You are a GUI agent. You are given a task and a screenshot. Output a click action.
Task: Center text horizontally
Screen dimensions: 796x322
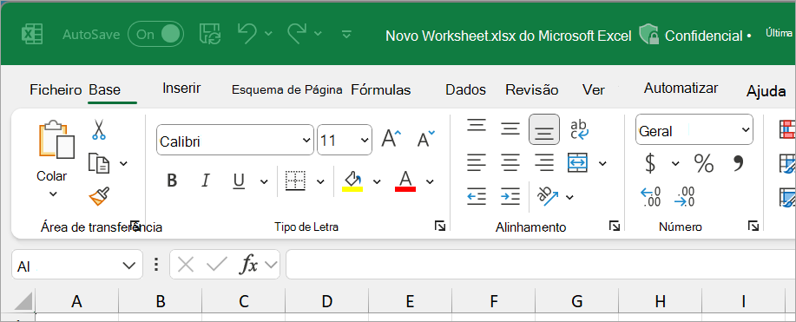510,162
